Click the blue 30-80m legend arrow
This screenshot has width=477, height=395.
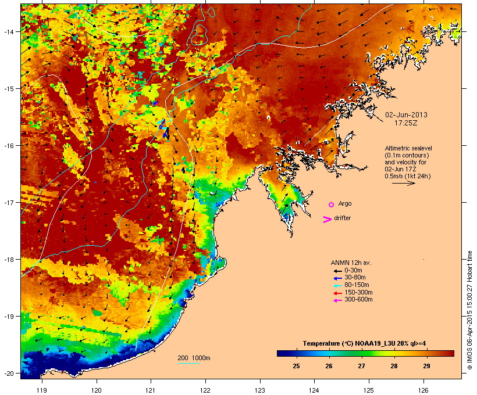[x=337, y=278]
